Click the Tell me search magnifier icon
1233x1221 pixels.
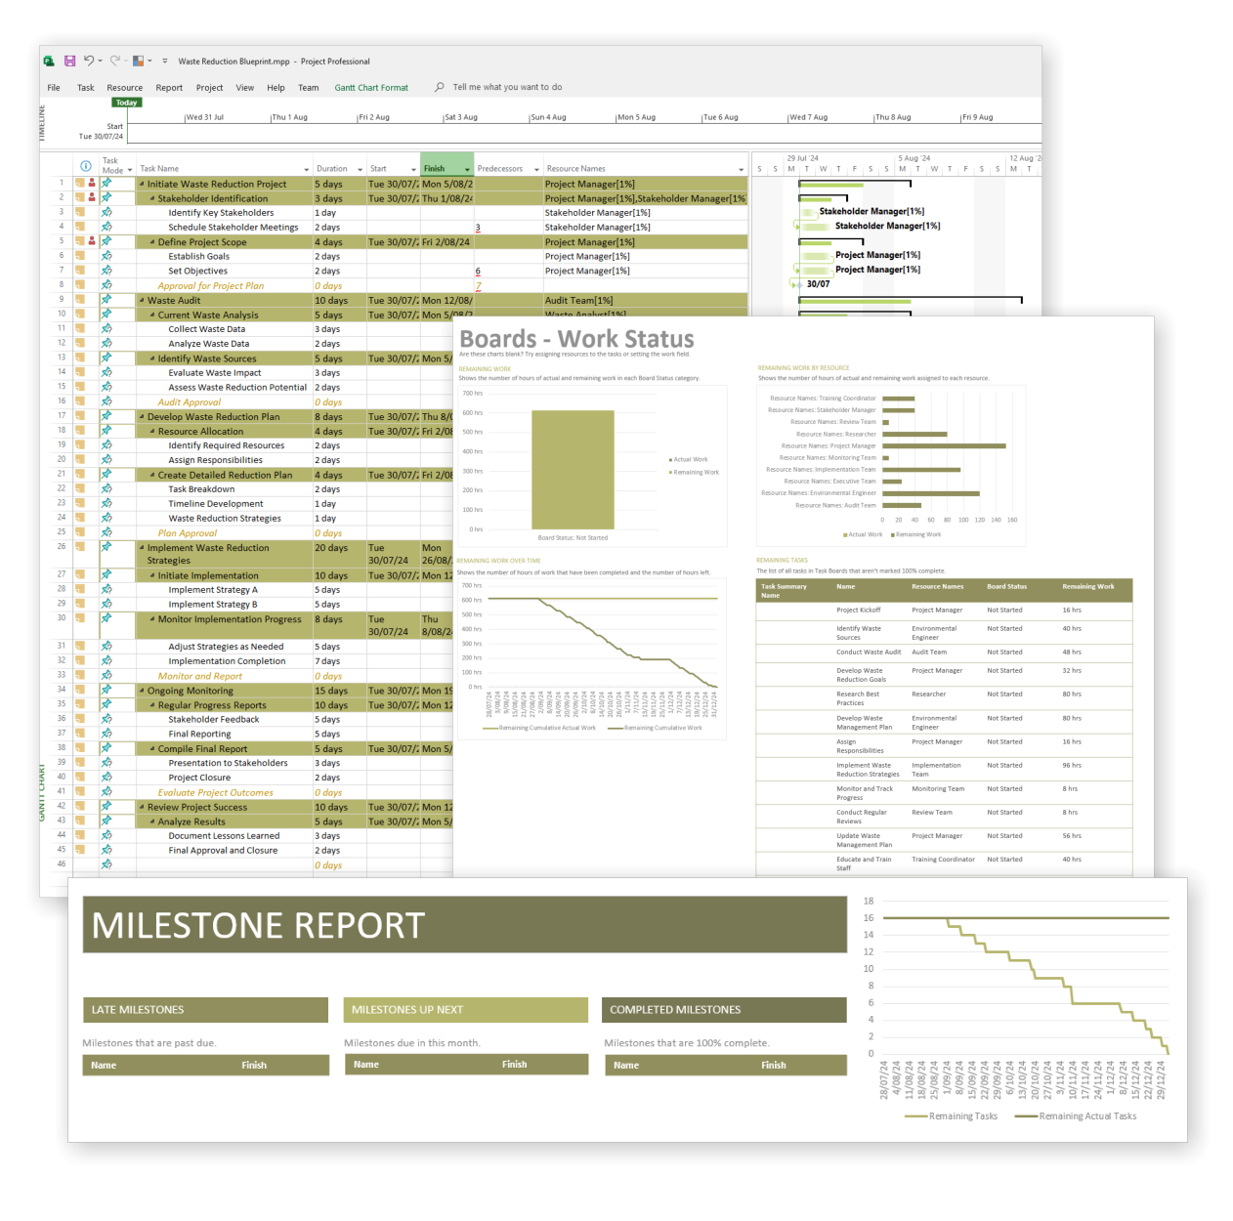pos(440,87)
